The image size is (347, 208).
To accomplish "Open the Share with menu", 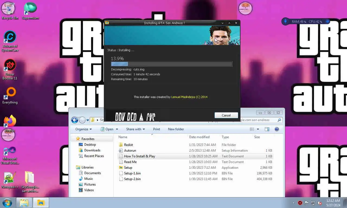I will click(136, 129).
